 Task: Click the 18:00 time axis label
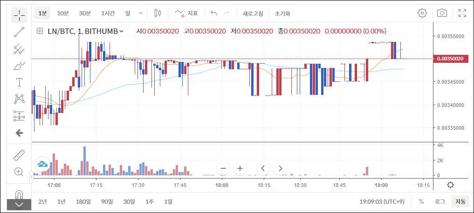[x=222, y=185]
